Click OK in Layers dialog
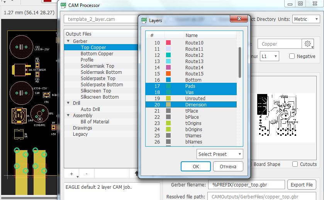 click(196, 166)
